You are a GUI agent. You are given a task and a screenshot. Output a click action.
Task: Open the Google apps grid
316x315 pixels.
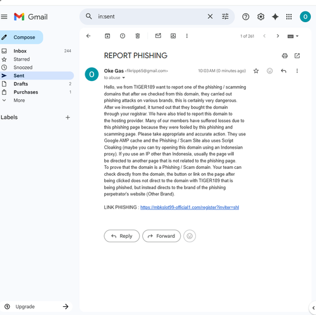(x=289, y=16)
